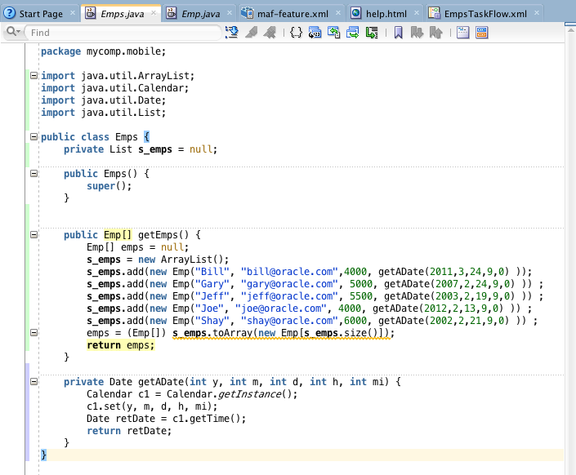
Task: Collapse the Emps() constructor block
Action: pos(33,174)
